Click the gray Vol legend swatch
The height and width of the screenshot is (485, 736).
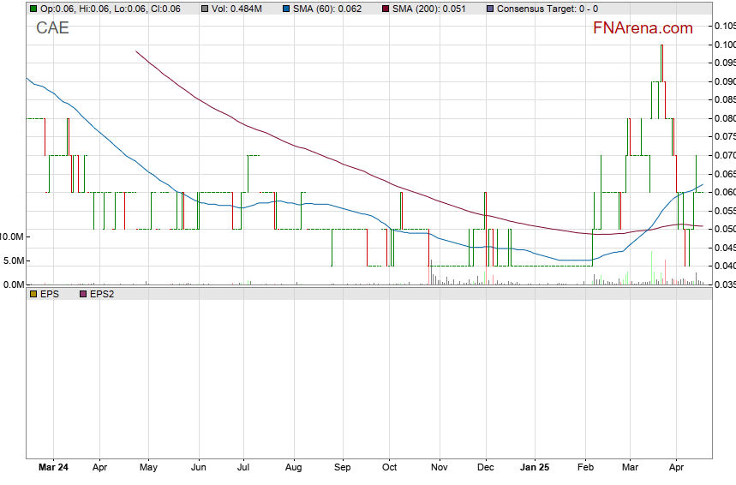(x=205, y=9)
